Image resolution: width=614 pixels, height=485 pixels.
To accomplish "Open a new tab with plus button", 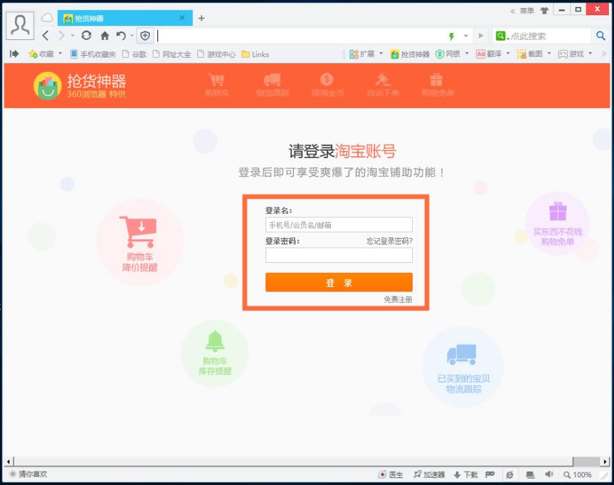I will (201, 18).
